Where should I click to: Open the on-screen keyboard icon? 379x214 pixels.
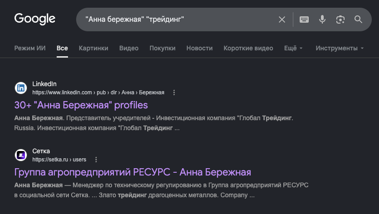pyautogui.click(x=304, y=19)
